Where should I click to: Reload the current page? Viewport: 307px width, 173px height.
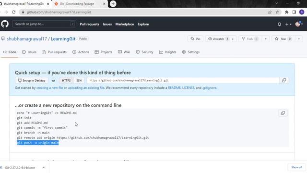point(14,12)
